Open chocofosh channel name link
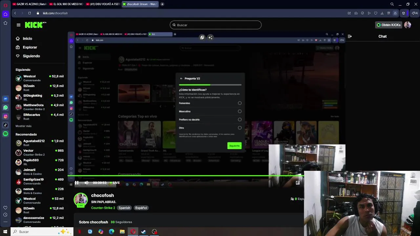The height and width of the screenshot is (236, 420). tap(102, 195)
